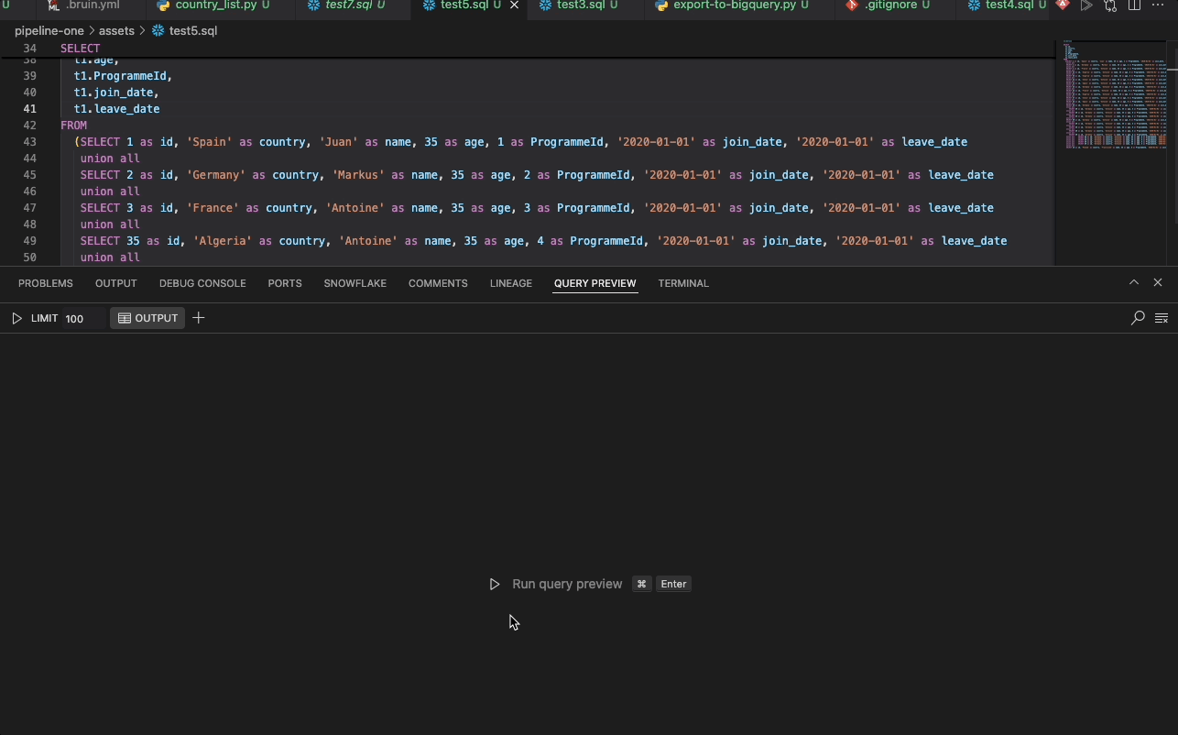Click 'Germany' string on line 45
This screenshot has width=1178, height=735.
click(216, 175)
